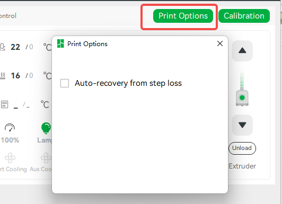Close the Print Options dialog

220,43
